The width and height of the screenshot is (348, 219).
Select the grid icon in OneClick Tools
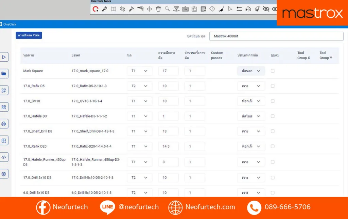tap(114, 9)
